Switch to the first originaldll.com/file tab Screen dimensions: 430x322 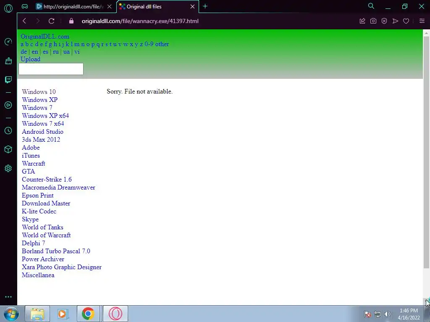click(x=70, y=7)
